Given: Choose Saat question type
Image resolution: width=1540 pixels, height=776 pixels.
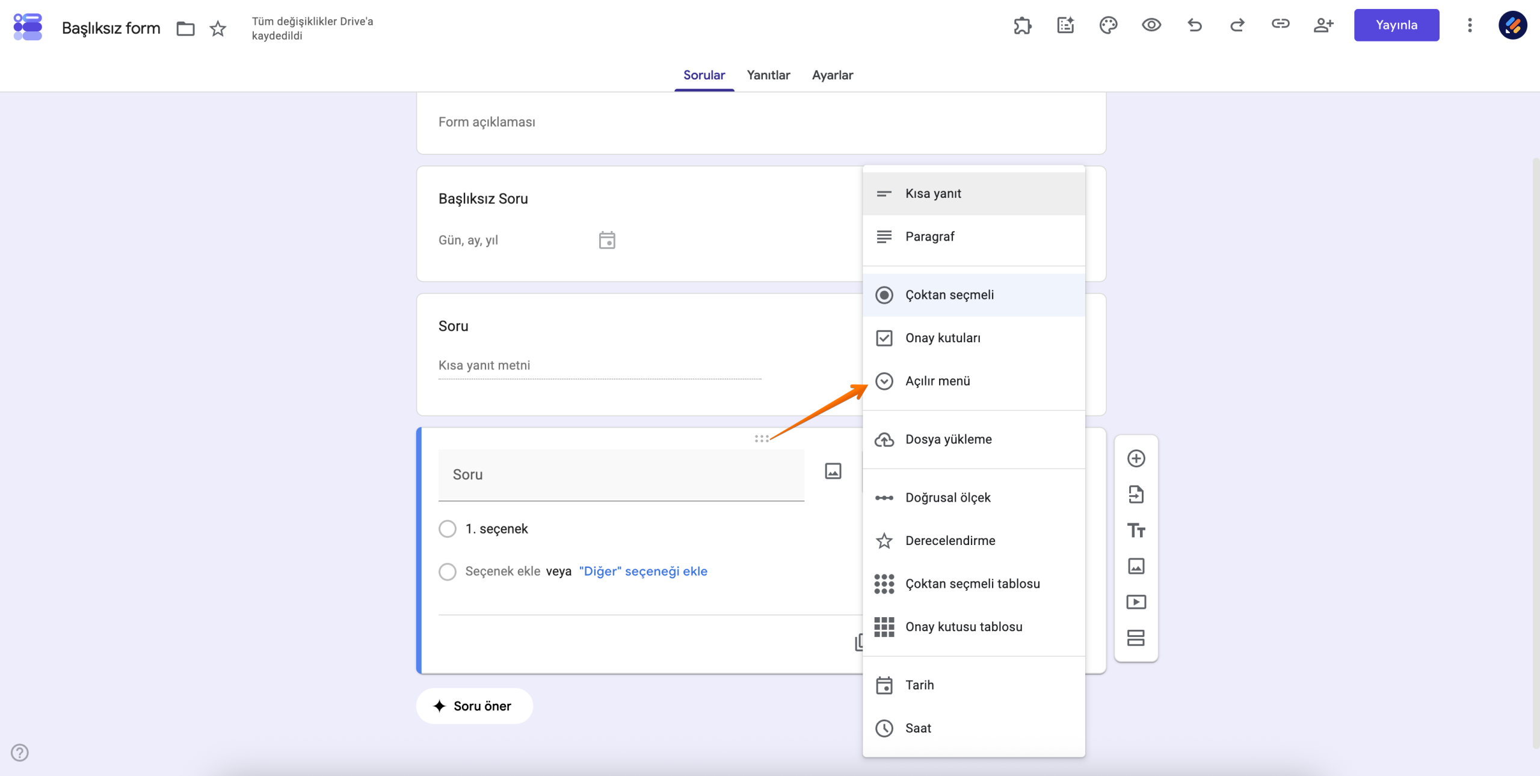Looking at the screenshot, I should (973, 728).
